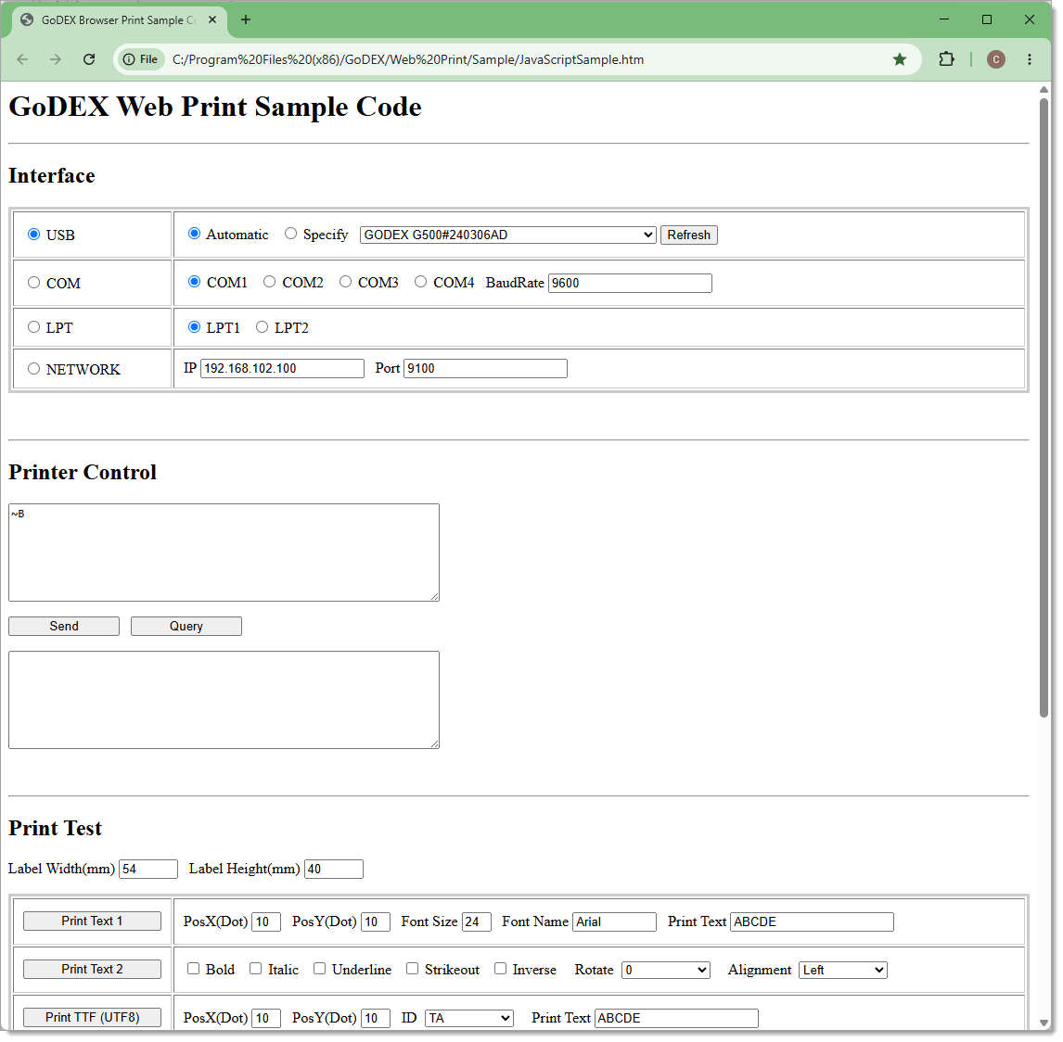Open a new tab with plus icon

pyautogui.click(x=246, y=19)
